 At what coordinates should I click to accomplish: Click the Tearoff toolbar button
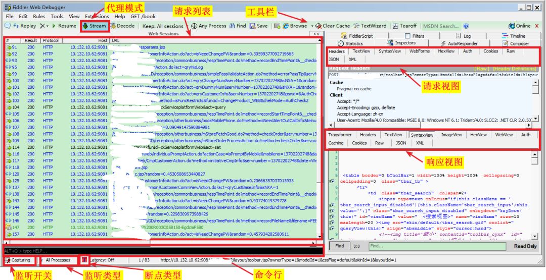coord(404,26)
